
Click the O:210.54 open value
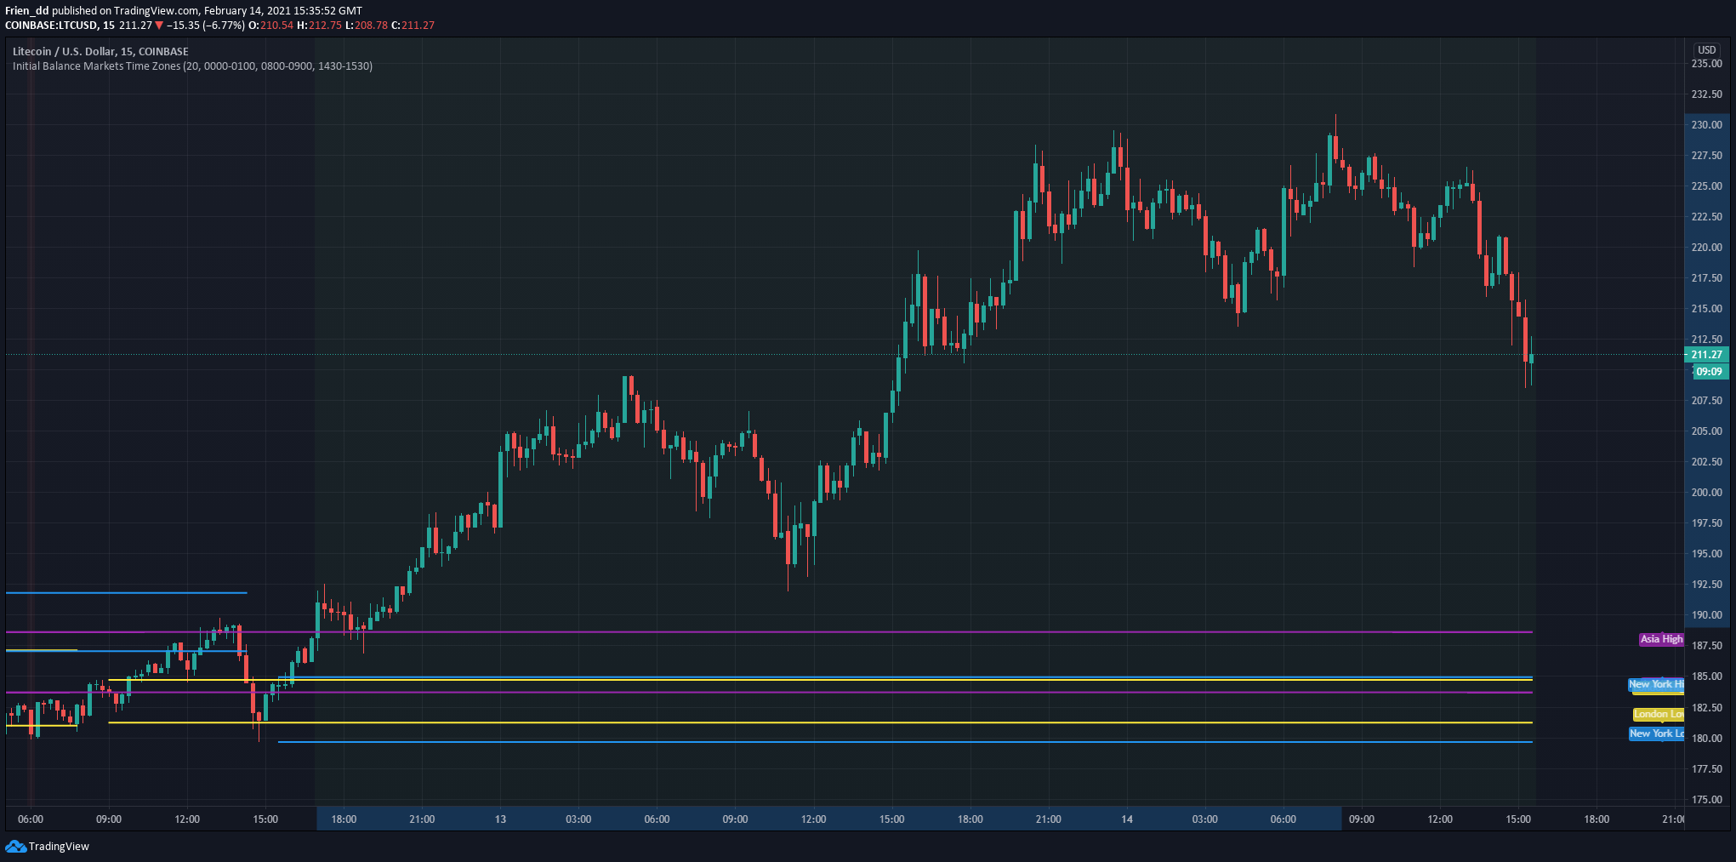point(270,26)
